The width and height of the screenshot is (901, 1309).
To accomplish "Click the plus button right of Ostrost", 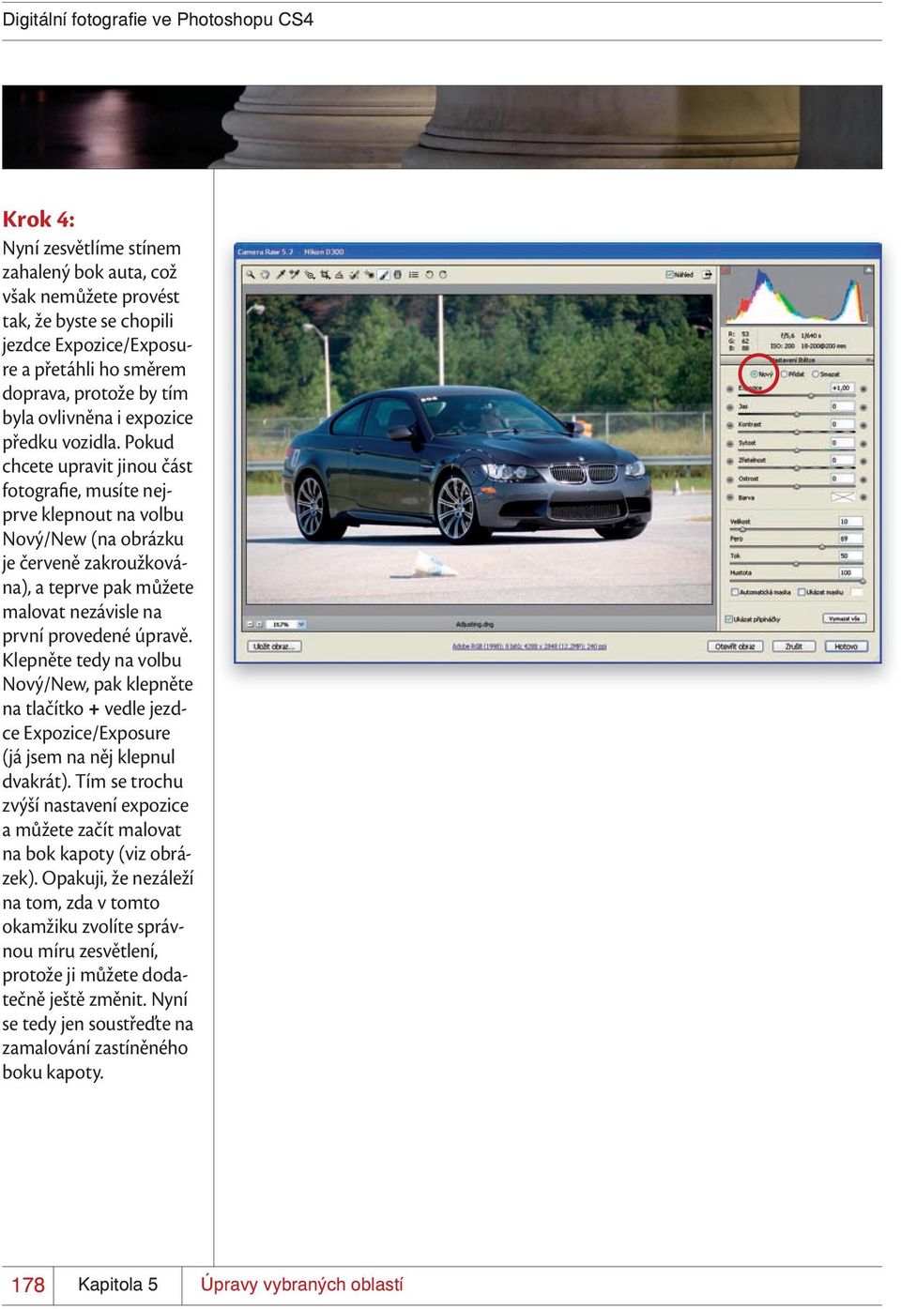I will coord(863,479).
